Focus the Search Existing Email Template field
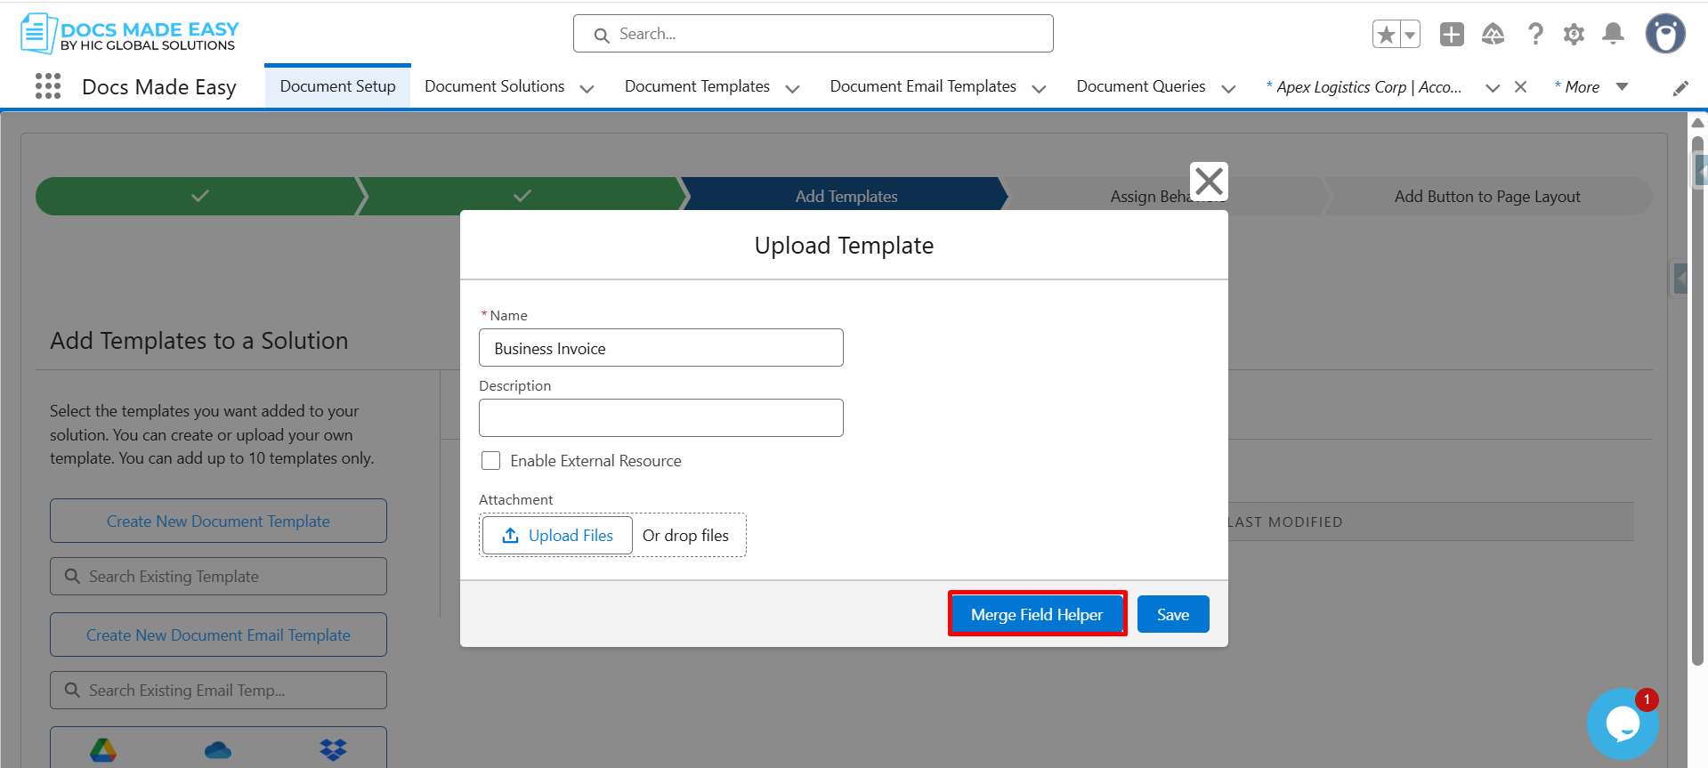The width and height of the screenshot is (1708, 768). pos(218,690)
